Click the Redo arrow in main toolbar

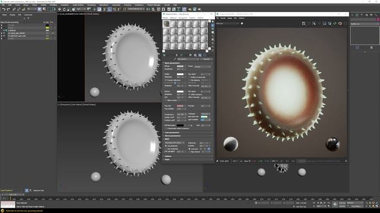8,9
